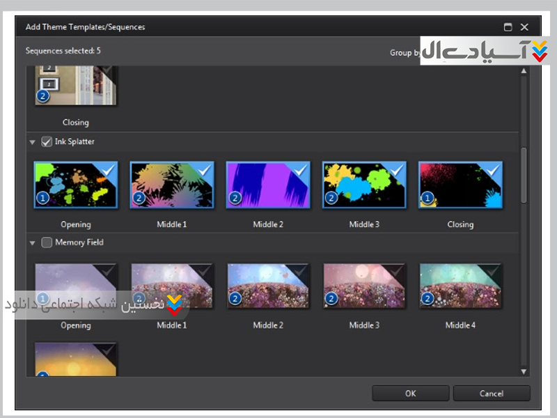
Task: Click the scrollbar up arrow
Action: (x=524, y=72)
